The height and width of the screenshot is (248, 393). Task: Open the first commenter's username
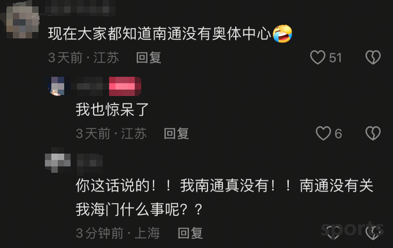(x=80, y=9)
